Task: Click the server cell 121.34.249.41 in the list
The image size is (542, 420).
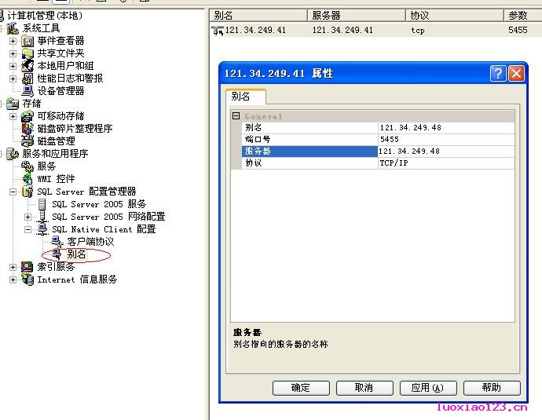Action: click(342, 31)
